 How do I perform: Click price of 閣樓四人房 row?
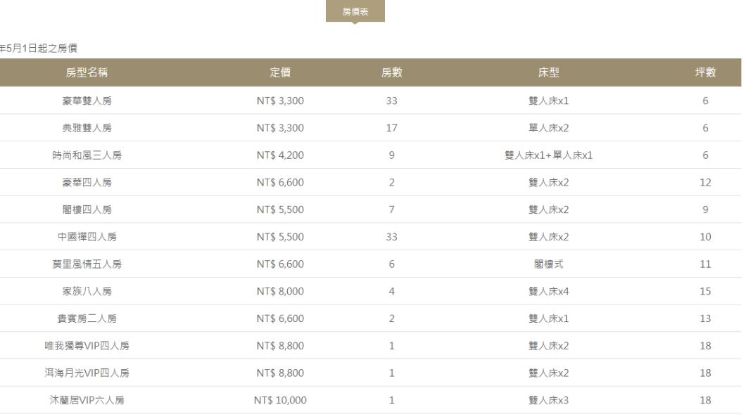[x=280, y=209]
